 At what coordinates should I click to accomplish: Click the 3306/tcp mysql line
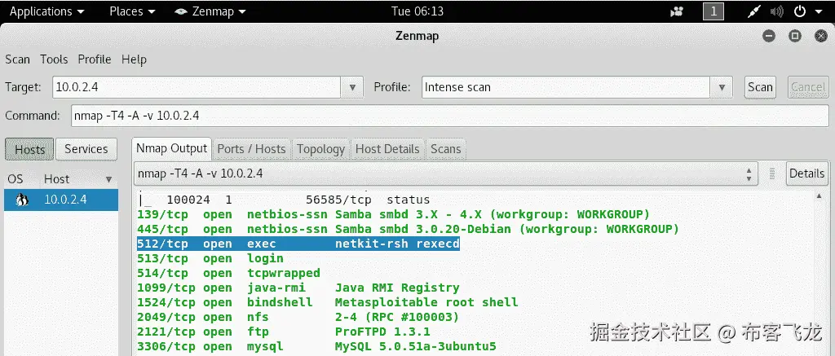coord(316,347)
